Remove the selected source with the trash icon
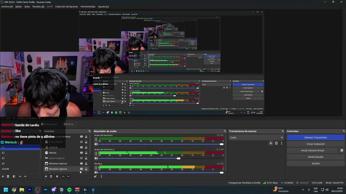The width and height of the screenshot is (346, 194). (51, 176)
